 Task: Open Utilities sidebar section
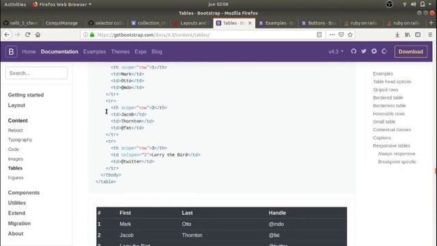(x=16, y=203)
